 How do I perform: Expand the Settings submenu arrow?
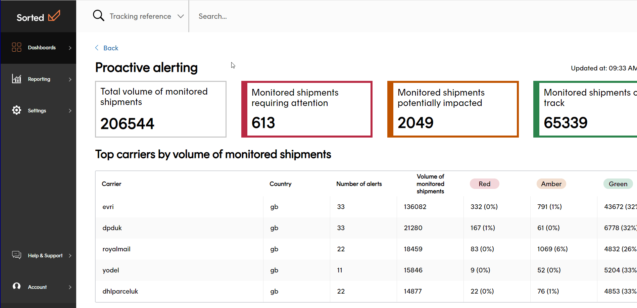pos(70,111)
